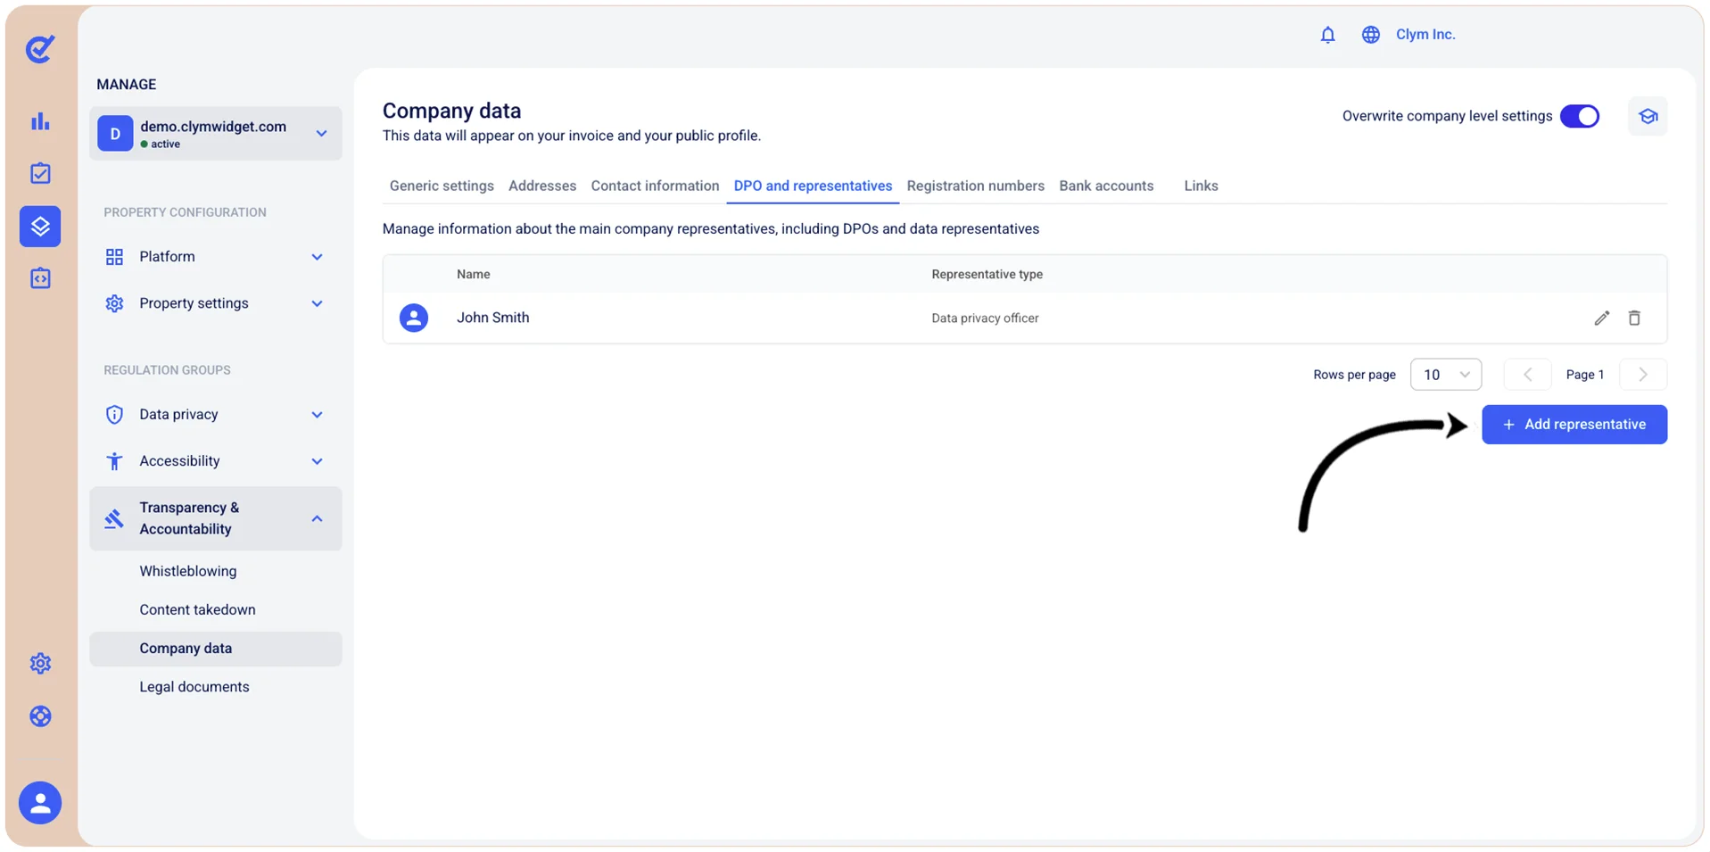Switch to Bank accounts tab

(1106, 186)
